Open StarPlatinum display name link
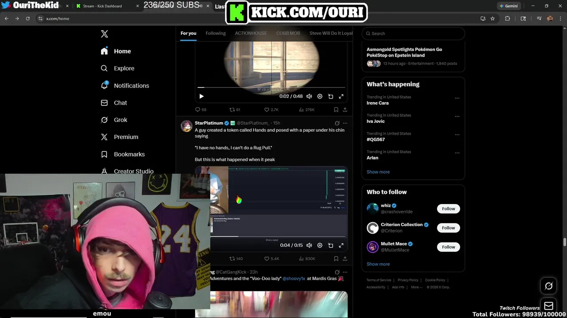567x318 pixels. (209, 123)
